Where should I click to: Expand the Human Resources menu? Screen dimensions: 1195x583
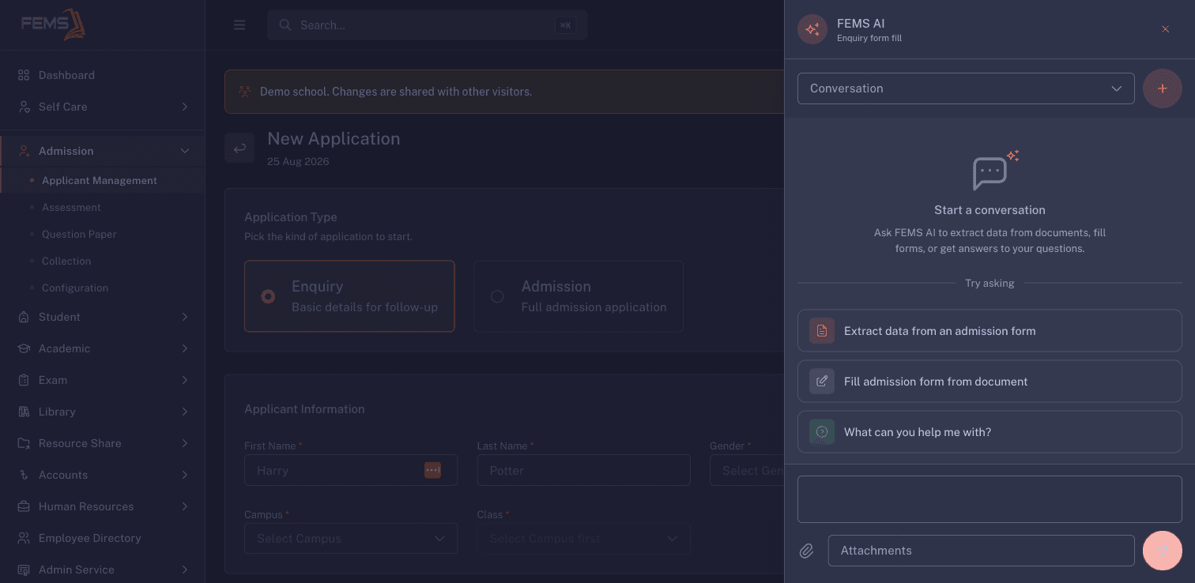[103, 506]
